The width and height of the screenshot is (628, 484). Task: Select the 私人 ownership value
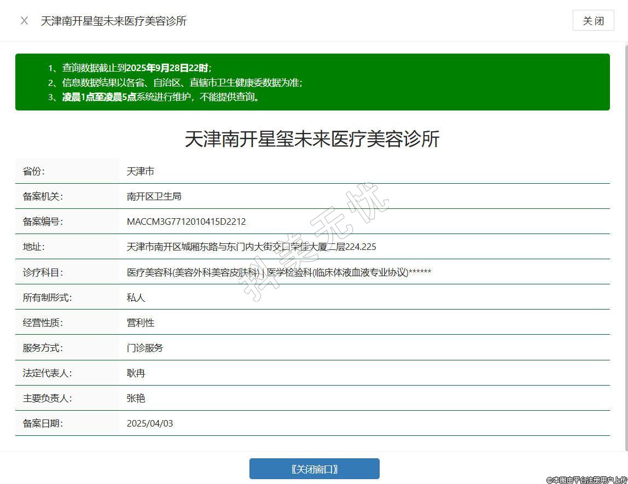tap(136, 298)
